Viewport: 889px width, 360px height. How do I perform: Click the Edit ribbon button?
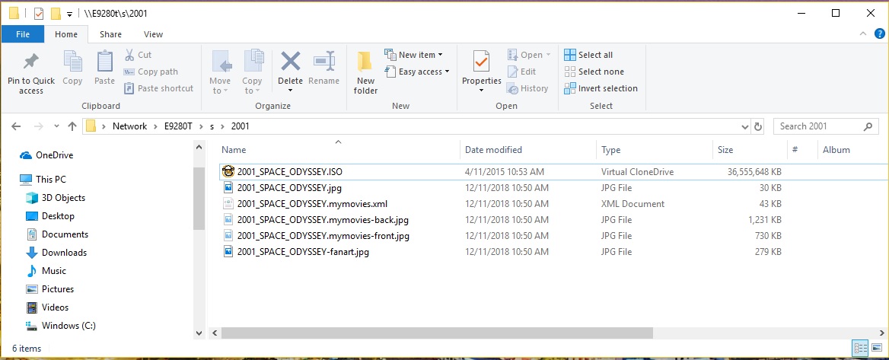(x=521, y=72)
